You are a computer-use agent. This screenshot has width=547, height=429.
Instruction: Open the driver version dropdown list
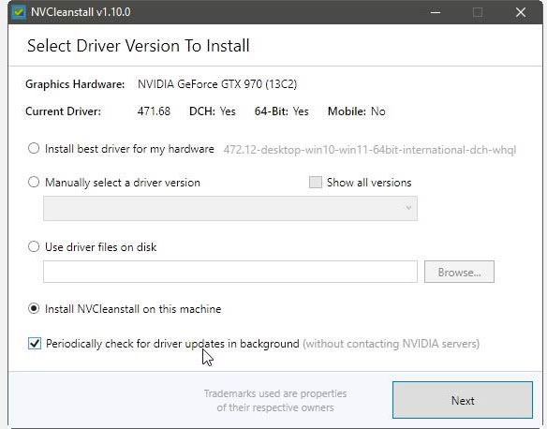point(230,208)
